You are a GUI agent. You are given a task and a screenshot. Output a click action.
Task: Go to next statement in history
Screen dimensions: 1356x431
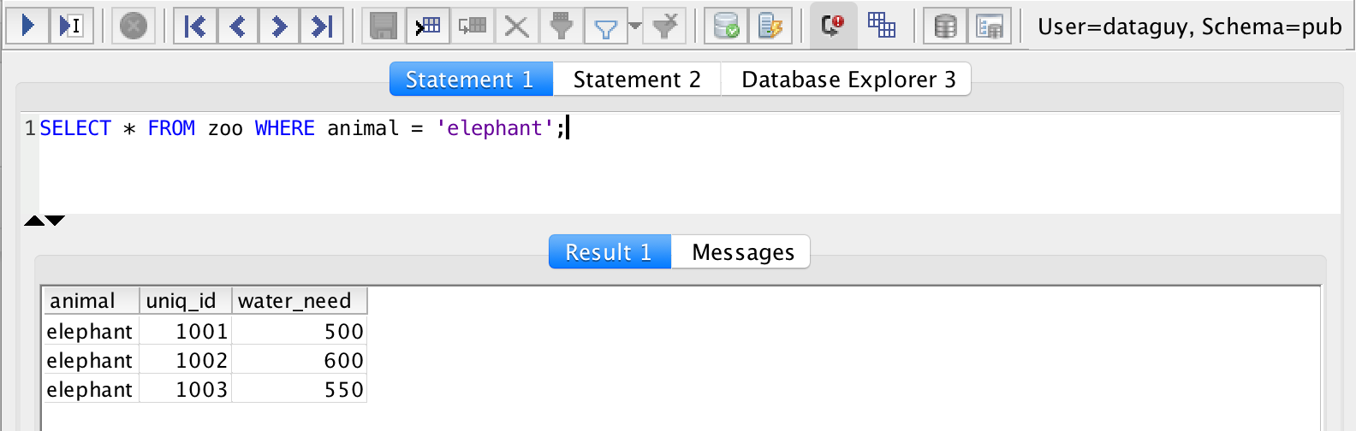[x=279, y=26]
